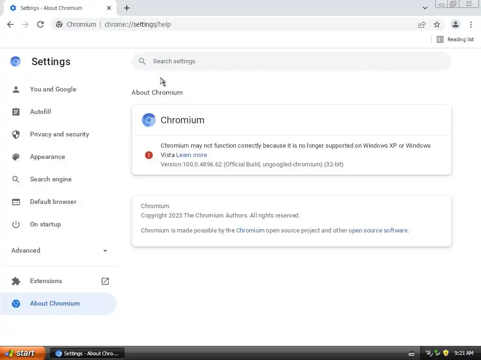Follow the Learn more link
The width and height of the screenshot is (481, 360).
click(192, 155)
